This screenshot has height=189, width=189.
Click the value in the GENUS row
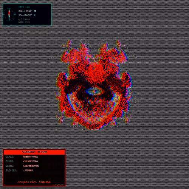tap(31, 166)
